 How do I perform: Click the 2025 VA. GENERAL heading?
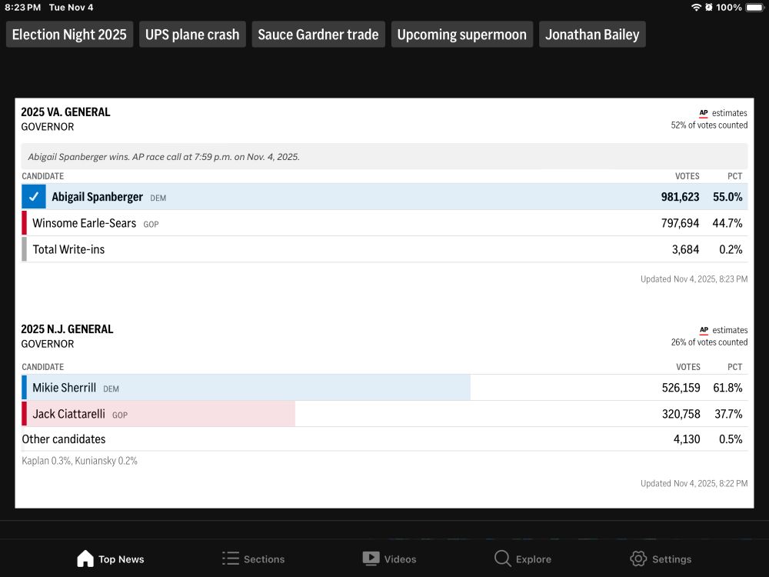(65, 112)
